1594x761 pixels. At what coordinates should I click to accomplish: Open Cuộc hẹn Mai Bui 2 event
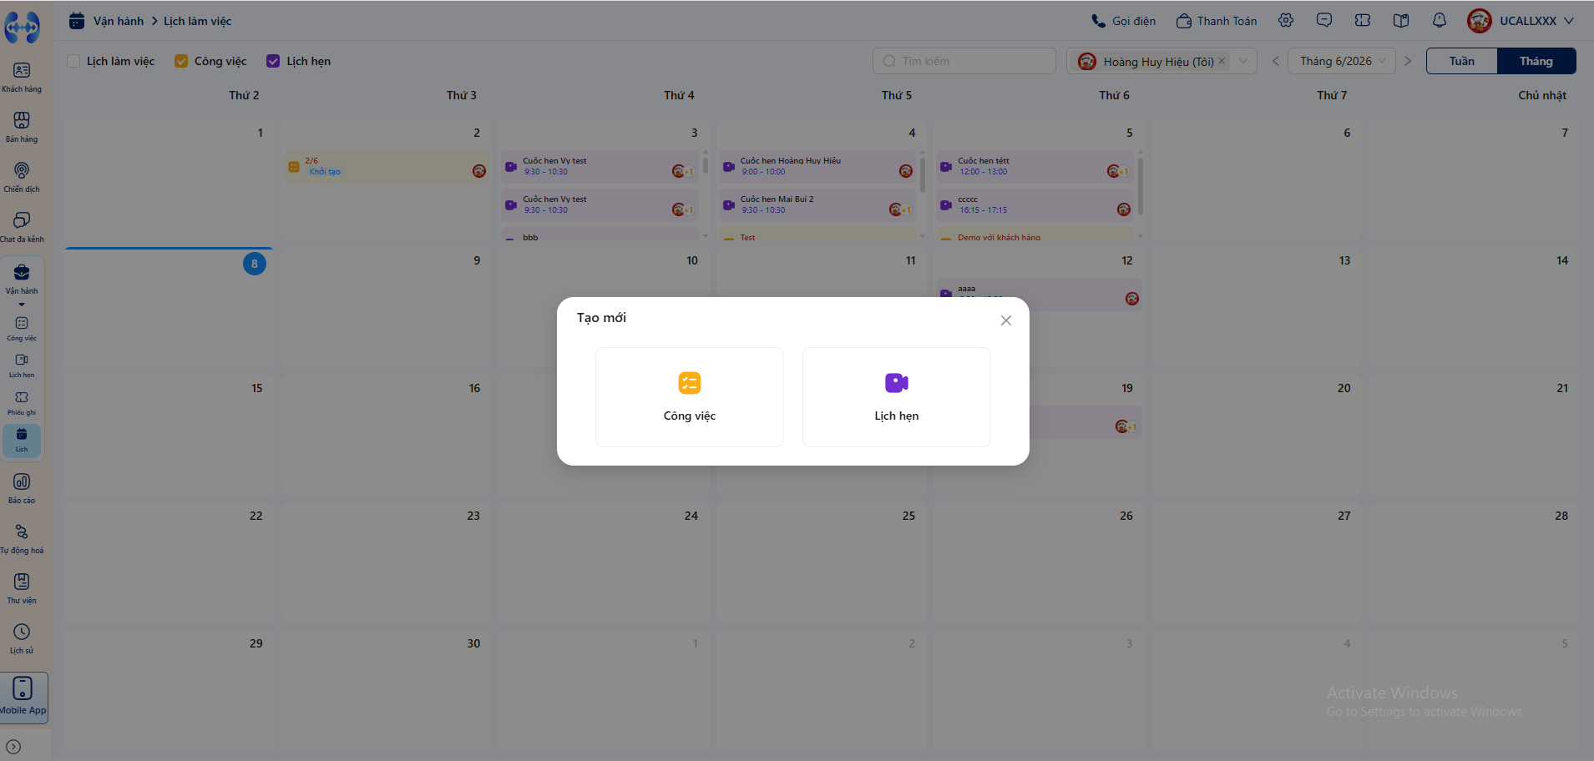click(x=817, y=205)
